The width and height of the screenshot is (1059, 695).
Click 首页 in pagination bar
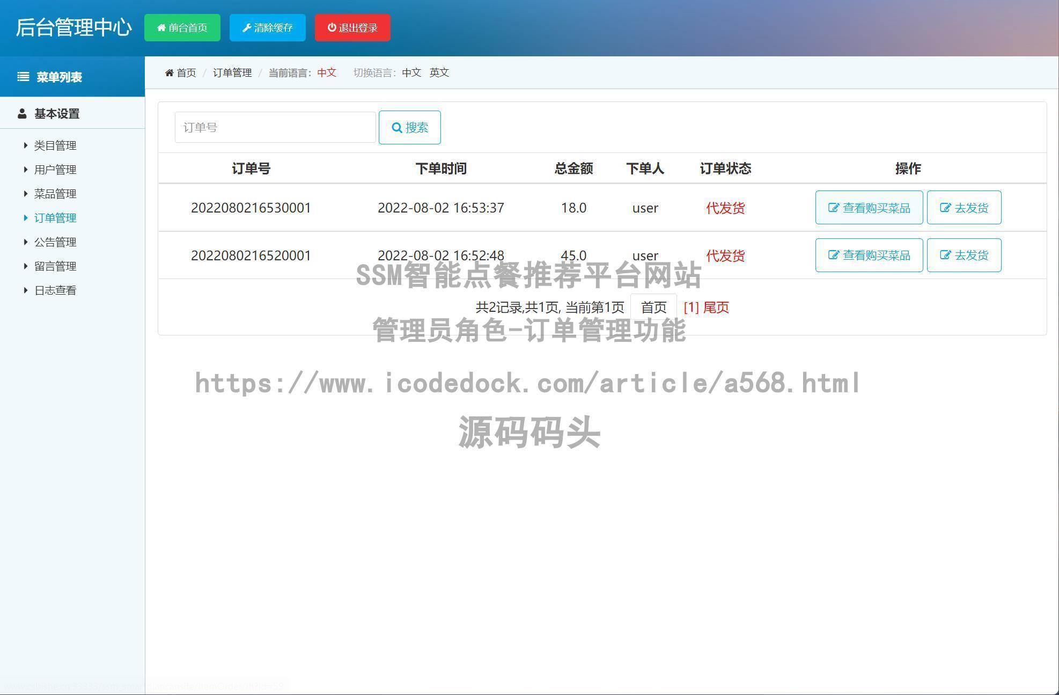pyautogui.click(x=653, y=308)
